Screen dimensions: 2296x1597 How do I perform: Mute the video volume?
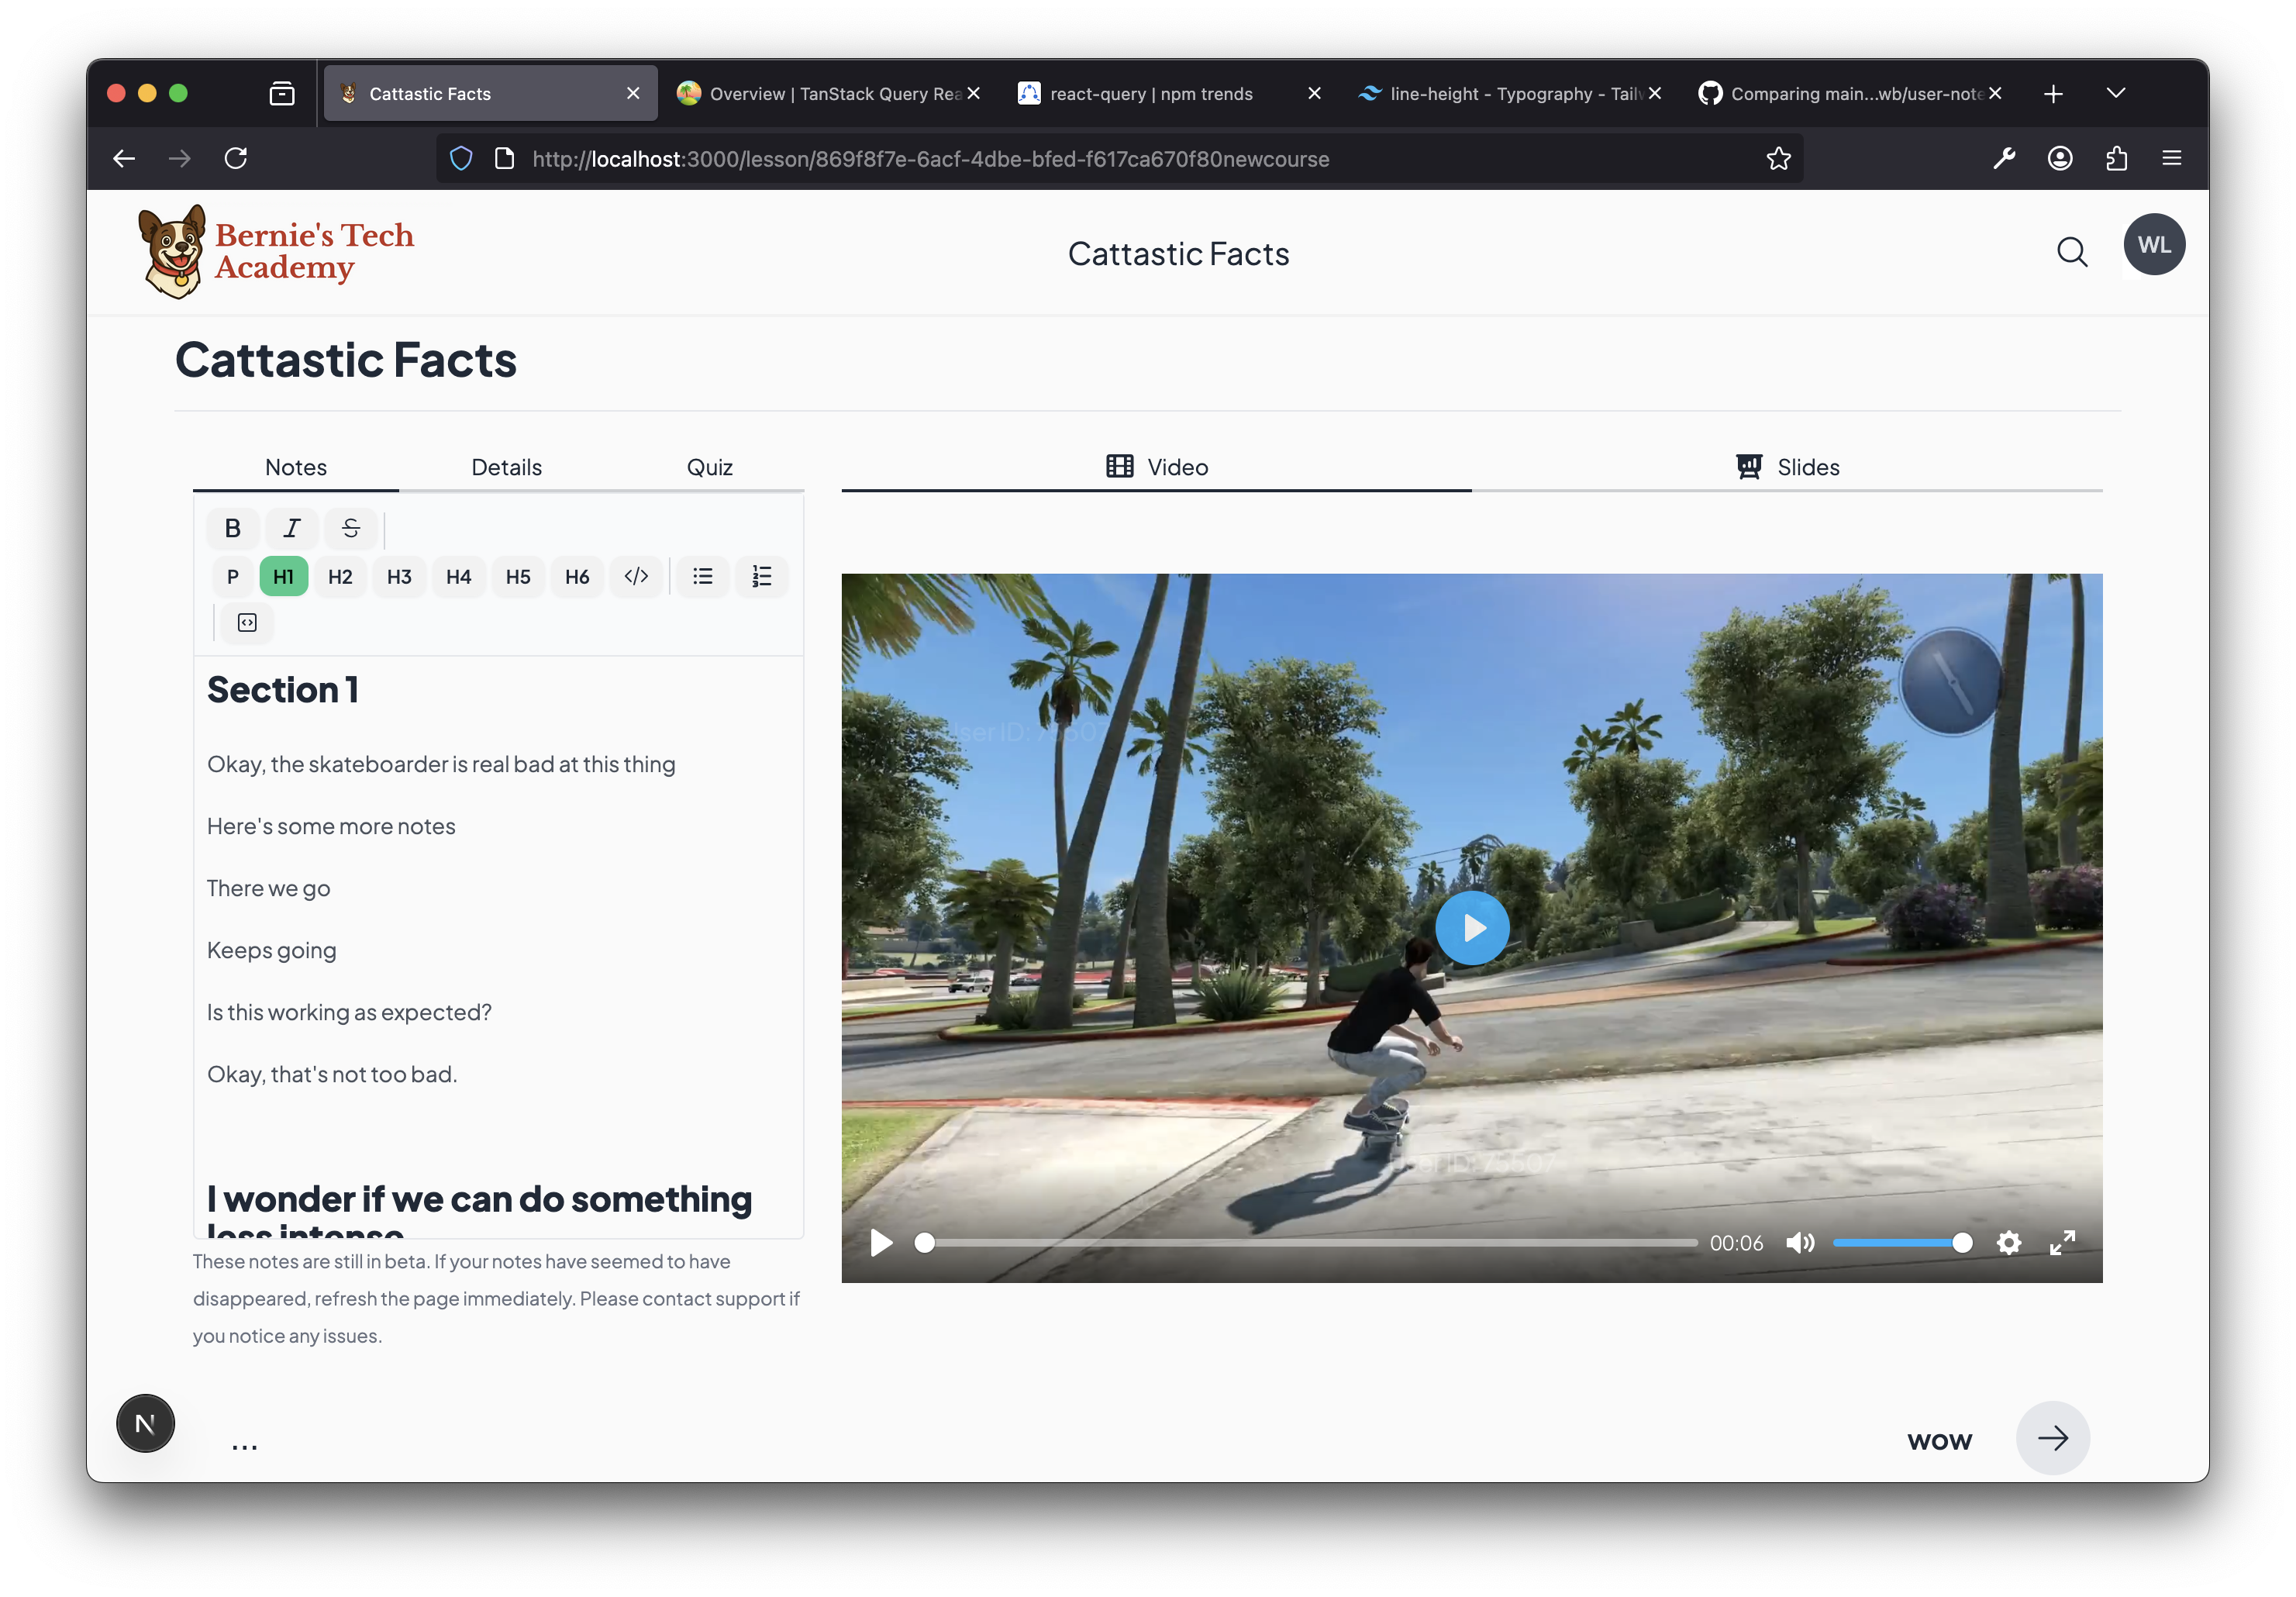[x=1800, y=1242]
